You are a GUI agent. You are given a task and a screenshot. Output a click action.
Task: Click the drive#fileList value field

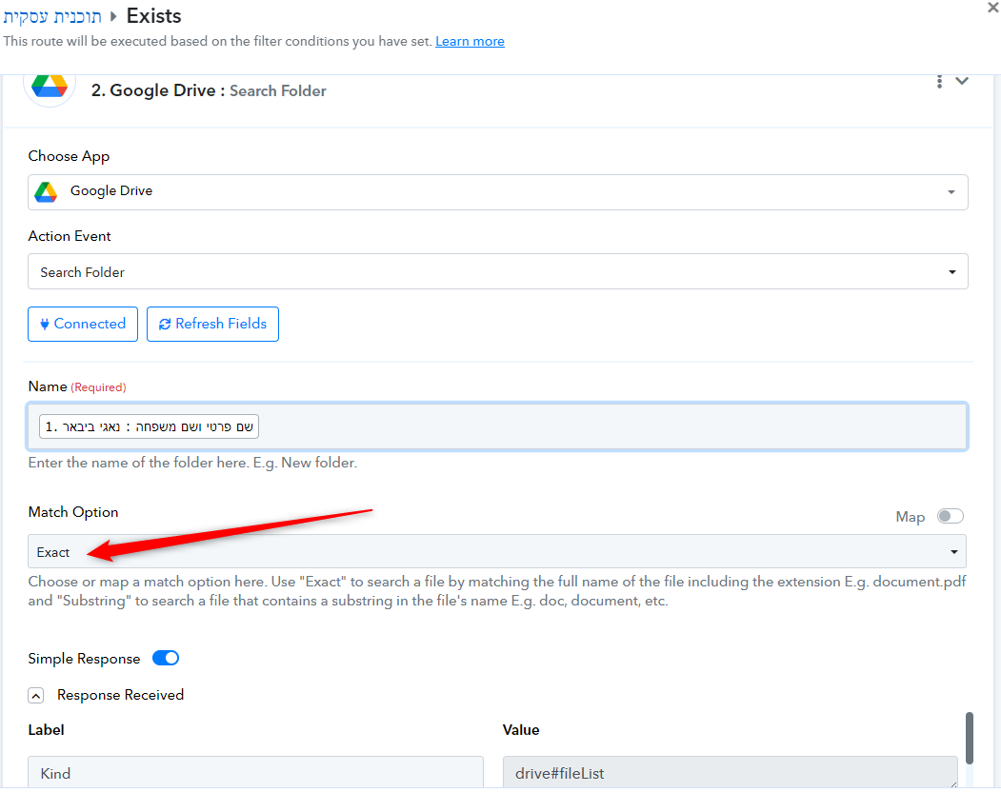pyautogui.click(x=731, y=773)
